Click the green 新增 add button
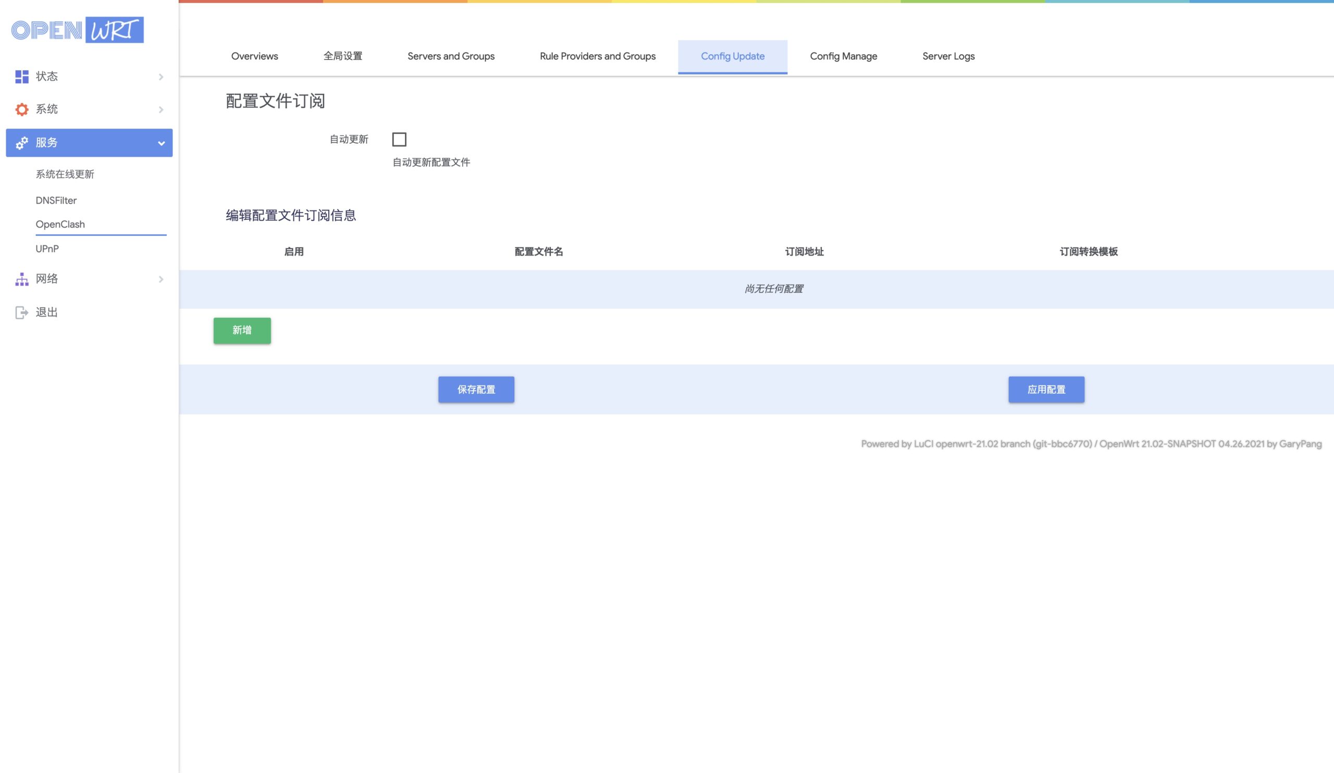Image resolution: width=1334 pixels, height=773 pixels. point(242,331)
